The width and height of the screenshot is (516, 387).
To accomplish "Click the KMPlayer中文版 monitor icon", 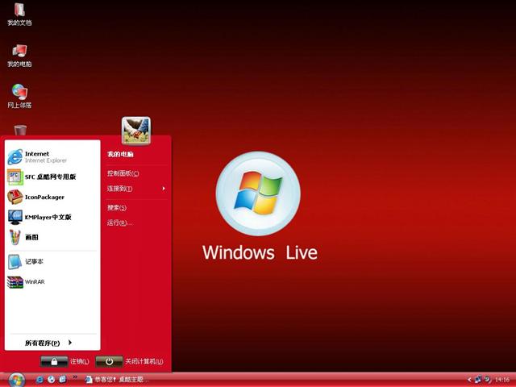I will [x=15, y=217].
